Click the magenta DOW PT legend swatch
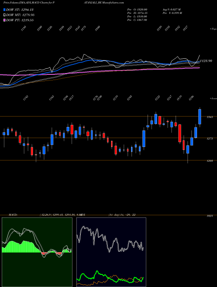The width and height of the screenshot is (217, 287). click(5, 20)
